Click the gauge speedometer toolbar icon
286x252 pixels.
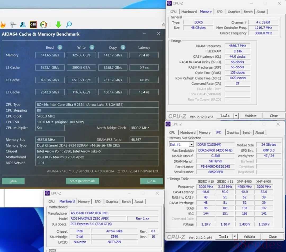(x=43, y=25)
